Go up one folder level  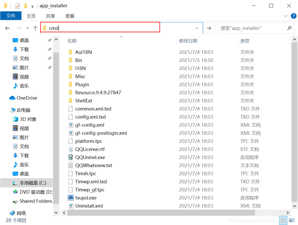[x=35, y=28]
